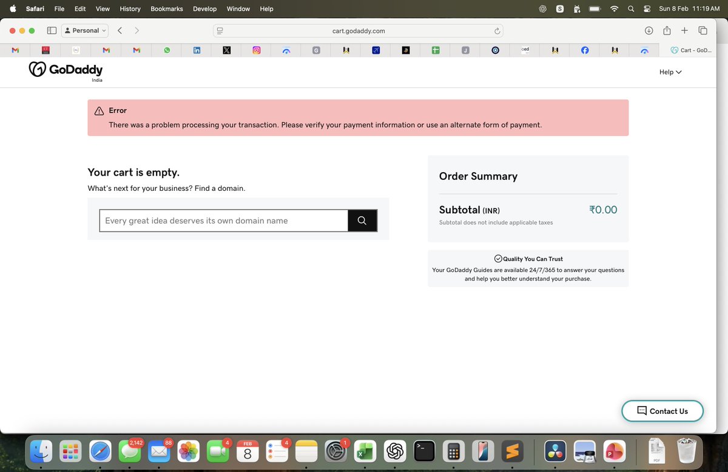Open the WhatsApp Web bookmark
Image resolution: width=728 pixels, height=472 pixels.
166,50
